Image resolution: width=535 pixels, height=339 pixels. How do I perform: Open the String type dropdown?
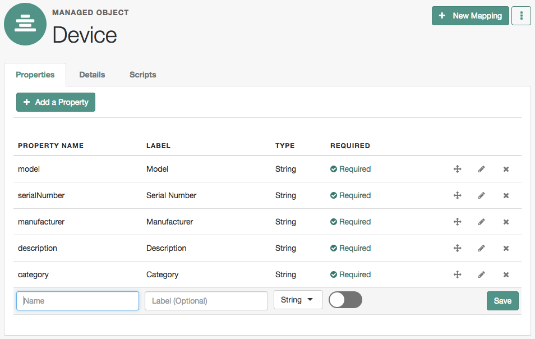(298, 300)
